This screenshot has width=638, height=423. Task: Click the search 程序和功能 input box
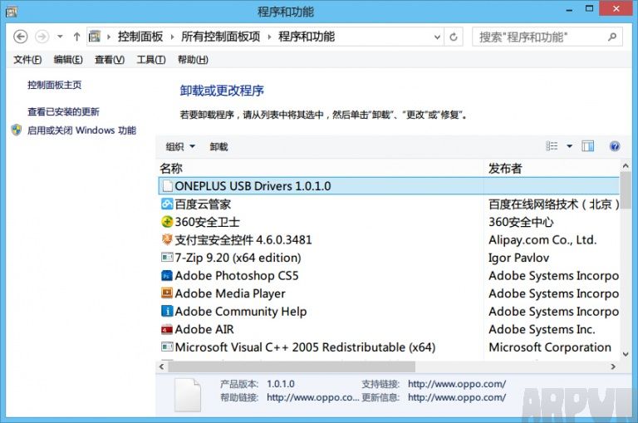pyautogui.click(x=540, y=37)
